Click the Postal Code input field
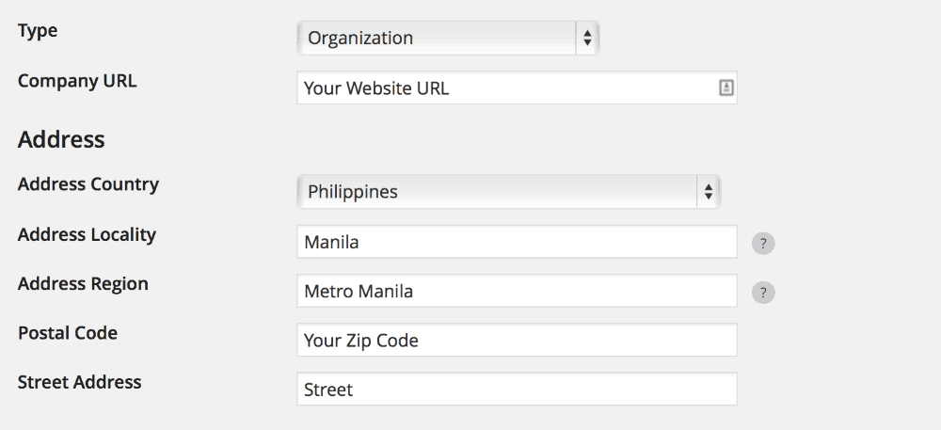 [x=517, y=340]
